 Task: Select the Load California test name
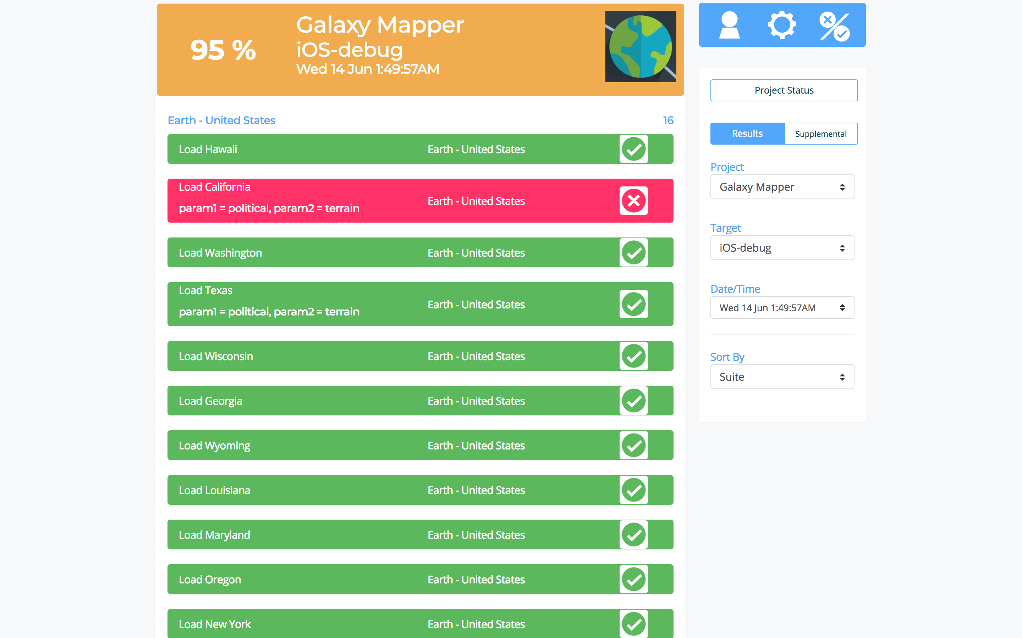pos(215,187)
